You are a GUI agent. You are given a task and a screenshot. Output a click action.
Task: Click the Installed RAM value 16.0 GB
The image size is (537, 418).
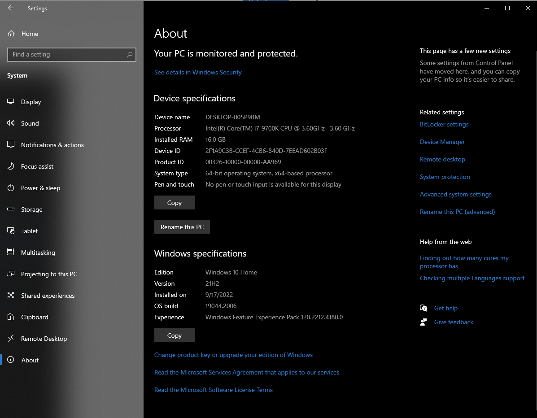tap(215, 139)
